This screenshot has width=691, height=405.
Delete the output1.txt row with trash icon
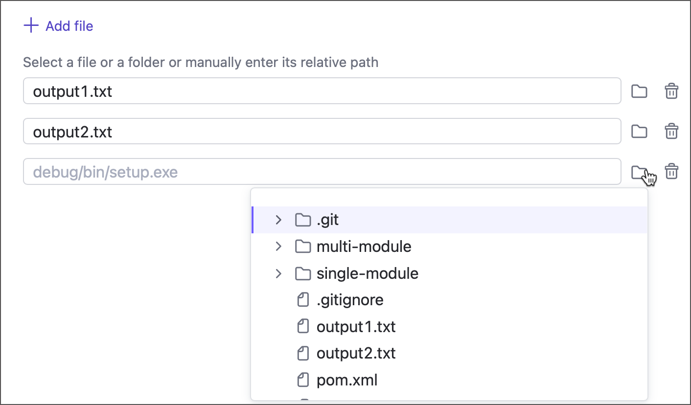click(671, 91)
